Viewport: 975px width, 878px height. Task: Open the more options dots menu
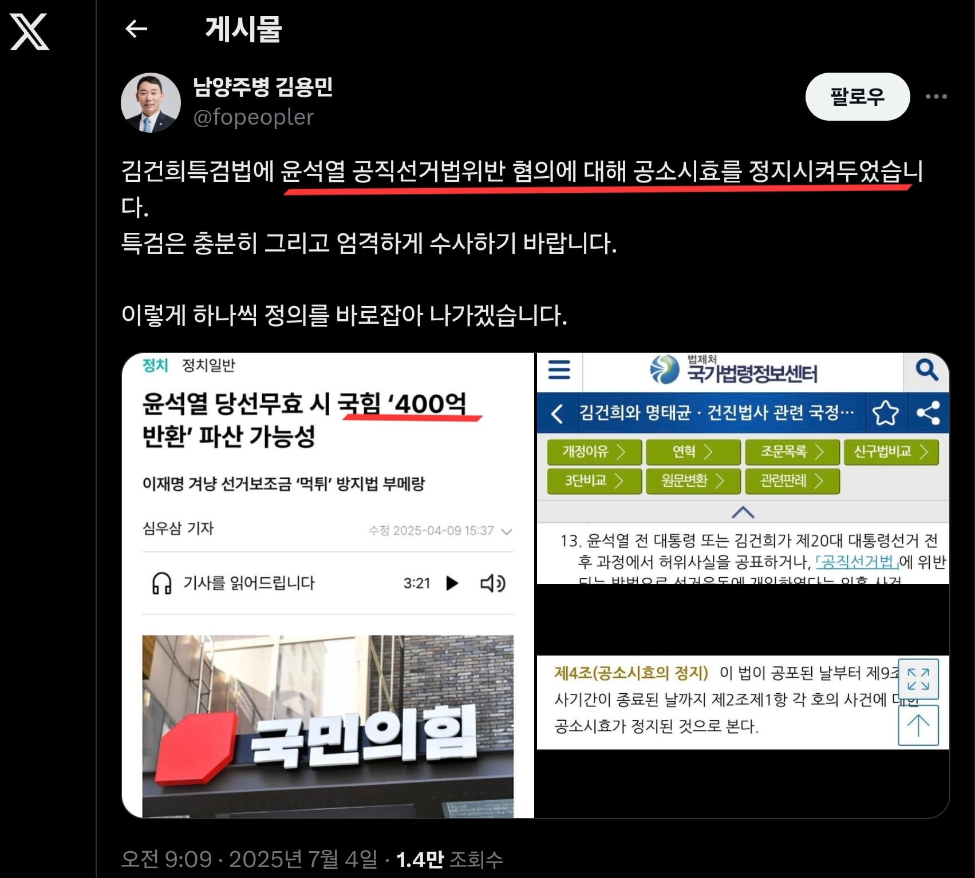pos(936,96)
